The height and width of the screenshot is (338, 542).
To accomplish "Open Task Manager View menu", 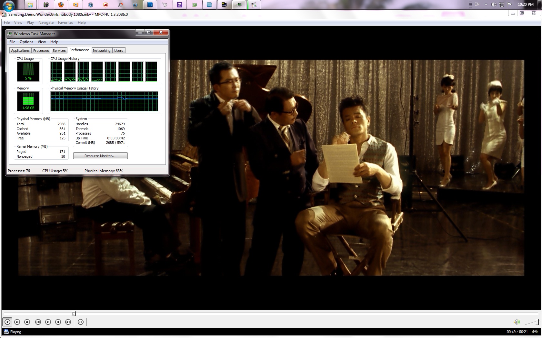I will coord(42,42).
